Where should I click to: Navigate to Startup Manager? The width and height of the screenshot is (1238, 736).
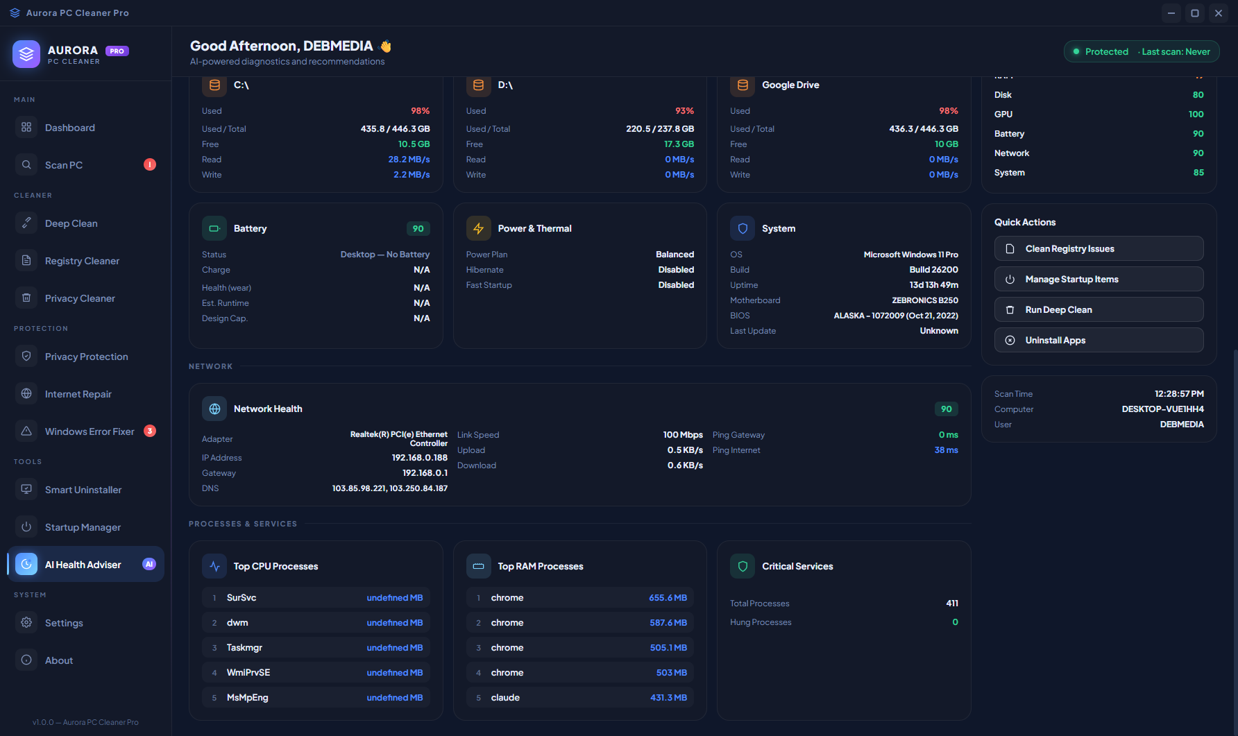[86, 527]
